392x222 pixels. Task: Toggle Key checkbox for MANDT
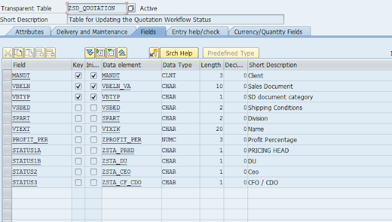pyautogui.click(x=78, y=75)
